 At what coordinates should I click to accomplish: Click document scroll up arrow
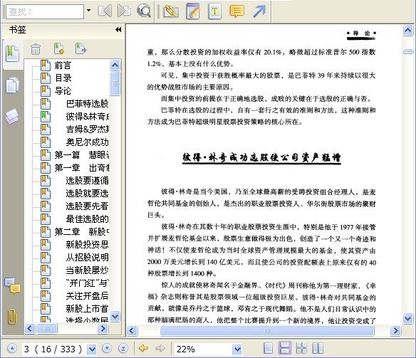[407, 30]
